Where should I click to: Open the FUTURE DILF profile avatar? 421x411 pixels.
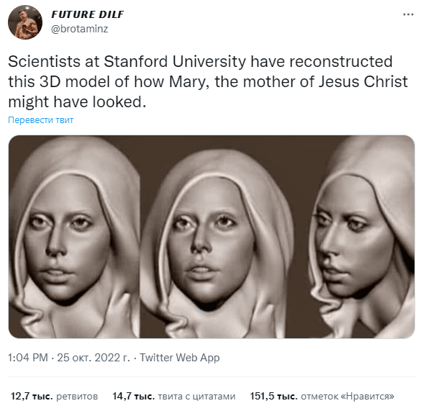25,22
